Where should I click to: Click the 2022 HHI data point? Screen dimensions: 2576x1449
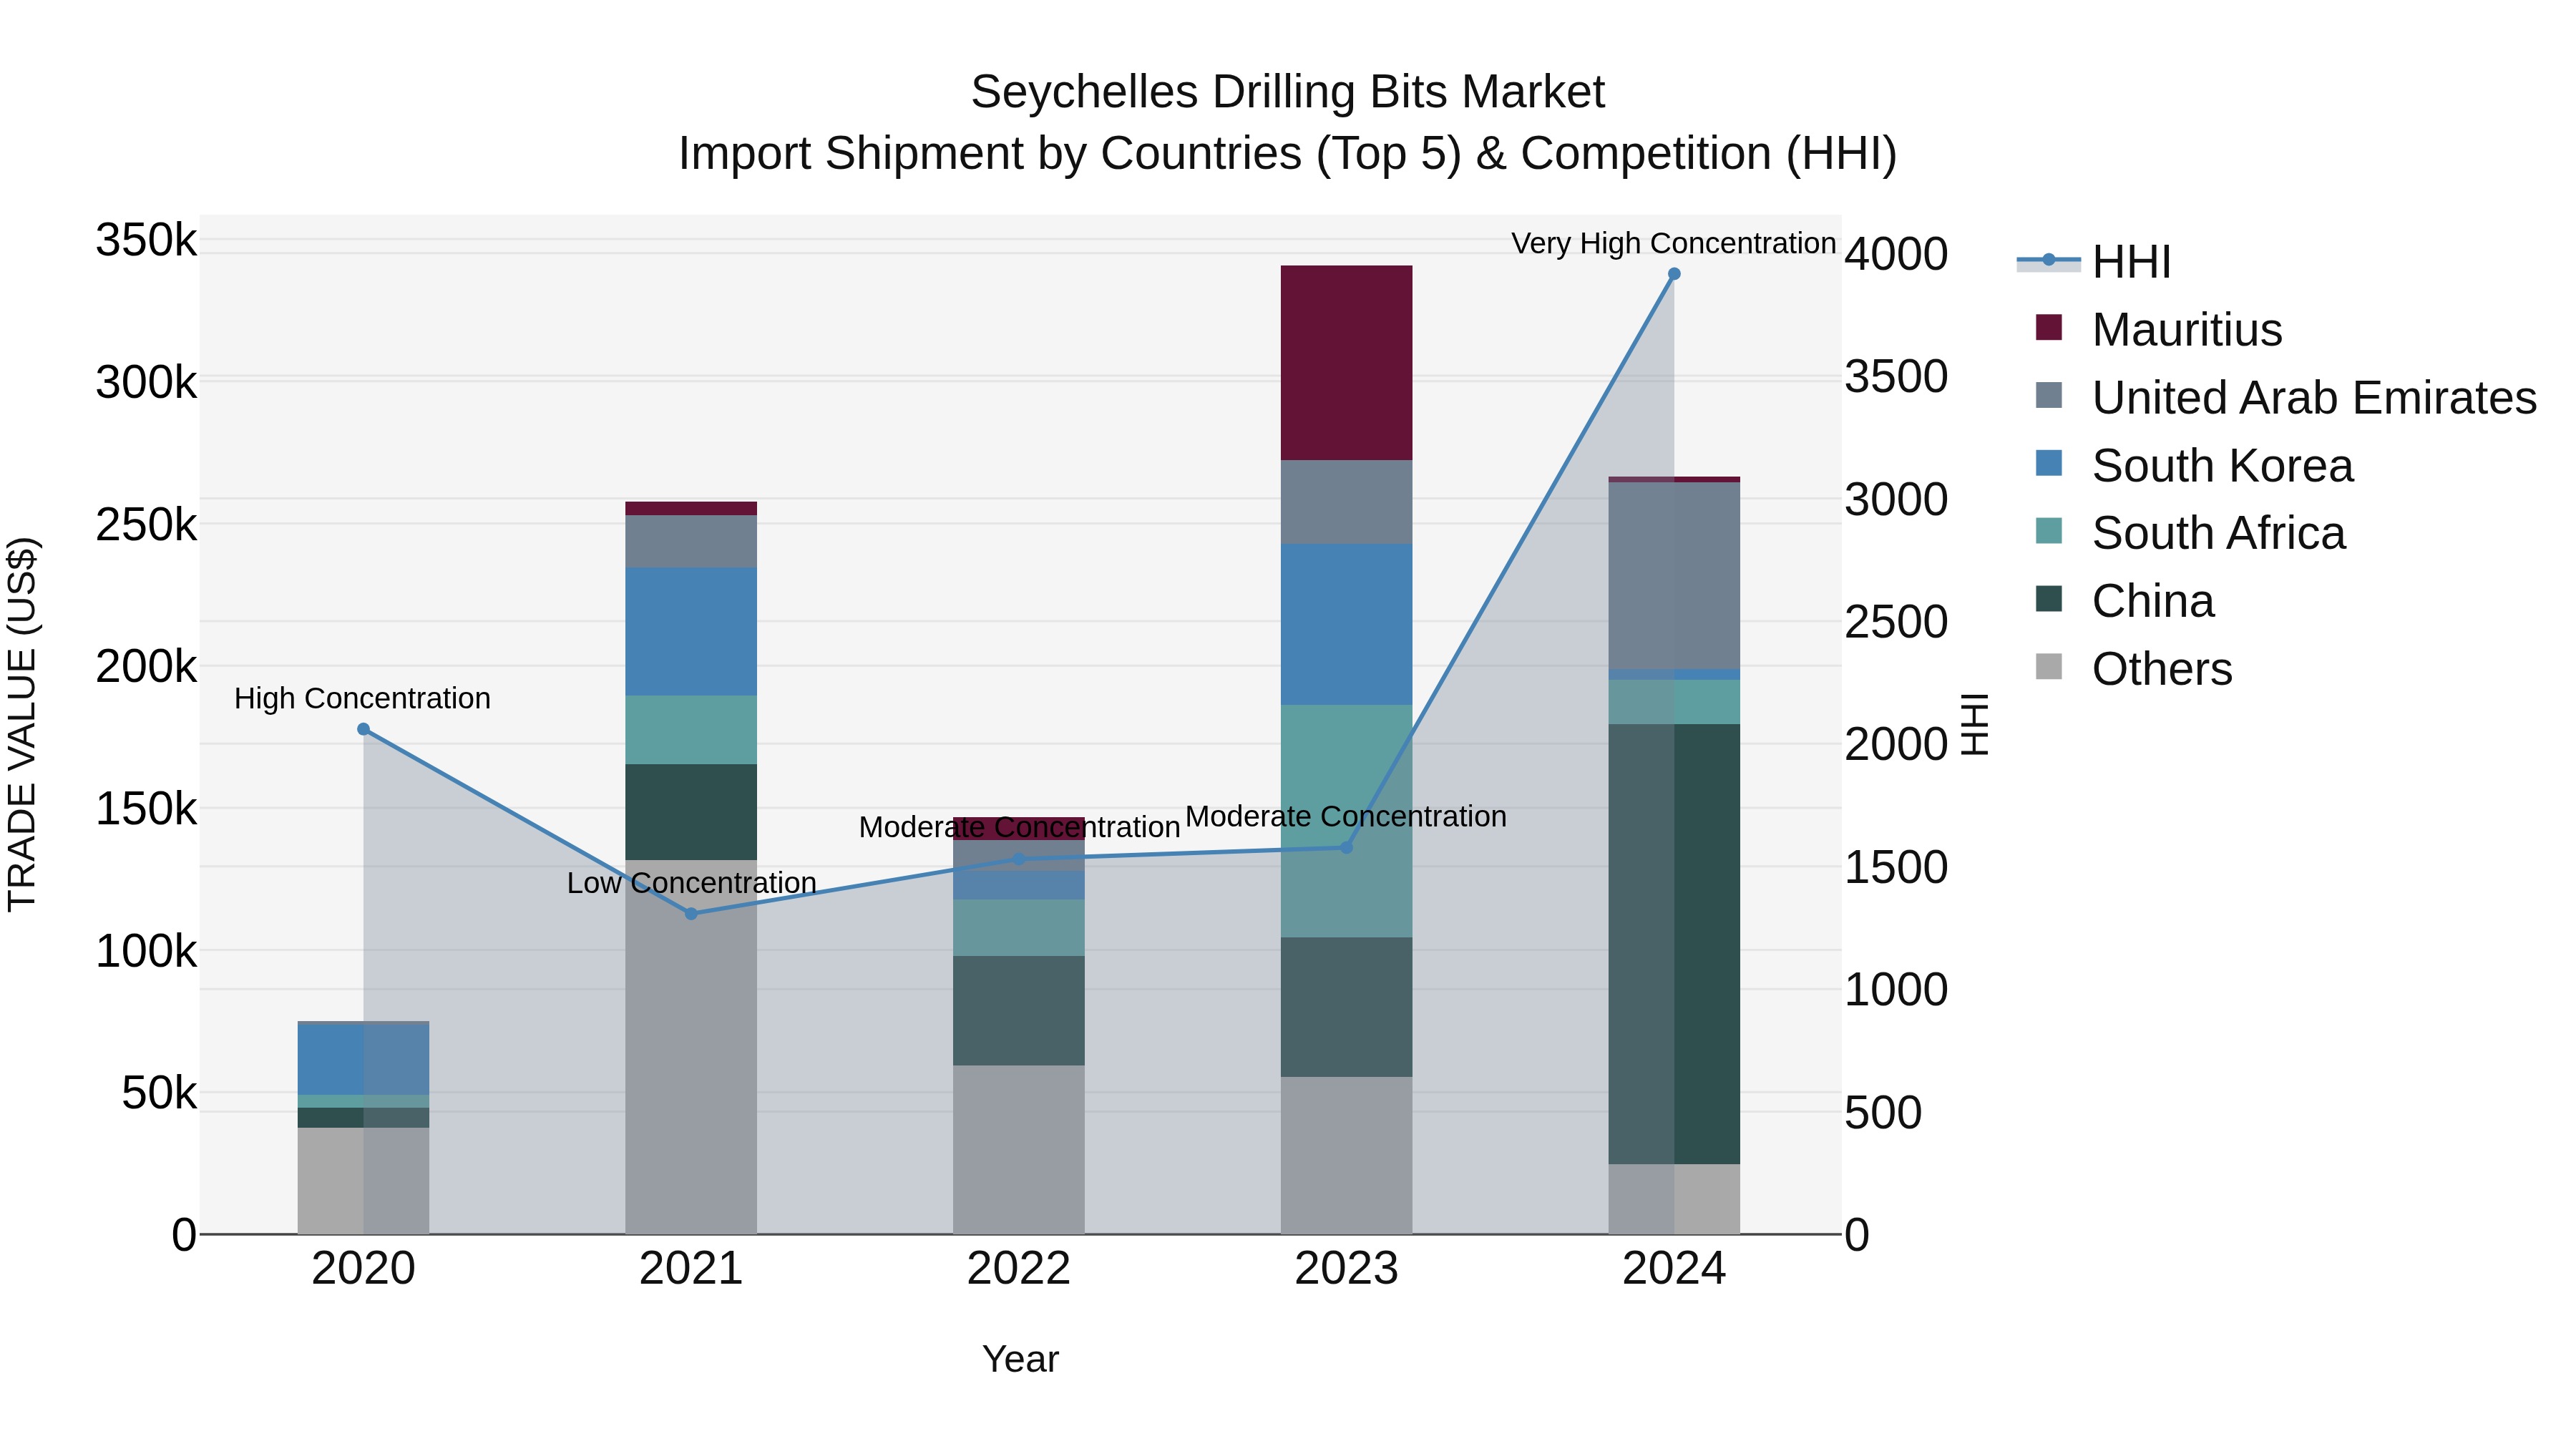click(1019, 858)
